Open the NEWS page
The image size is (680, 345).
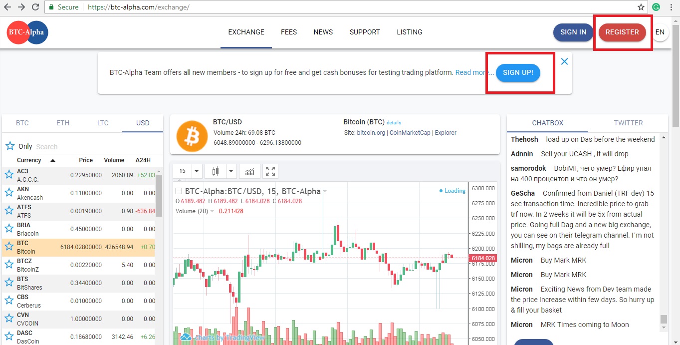(323, 32)
